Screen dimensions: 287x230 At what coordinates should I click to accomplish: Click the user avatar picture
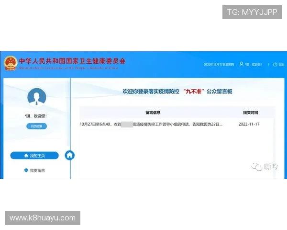pos(37,97)
